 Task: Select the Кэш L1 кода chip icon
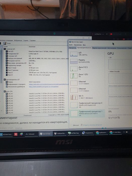point(7,68)
